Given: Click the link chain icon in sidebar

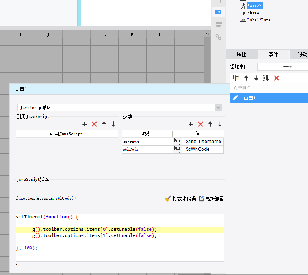Looking at the screenshot, I should coord(218,37).
